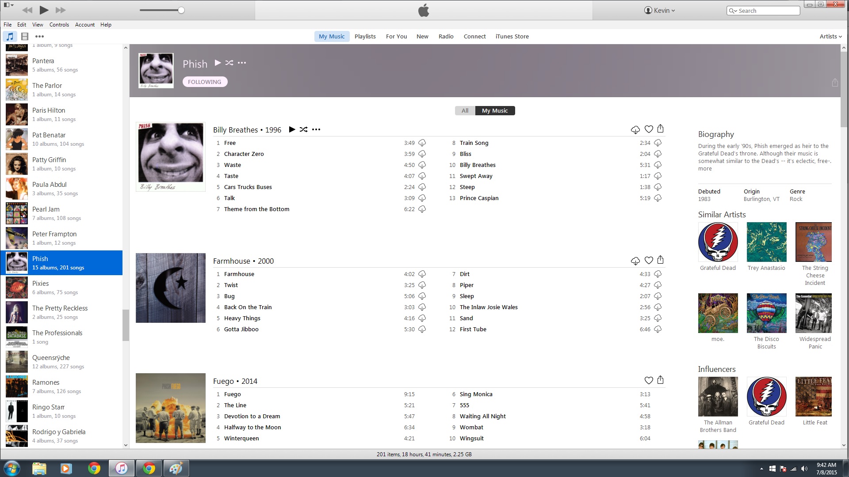Toggle the FOLLOWING button for Phish

(x=205, y=82)
